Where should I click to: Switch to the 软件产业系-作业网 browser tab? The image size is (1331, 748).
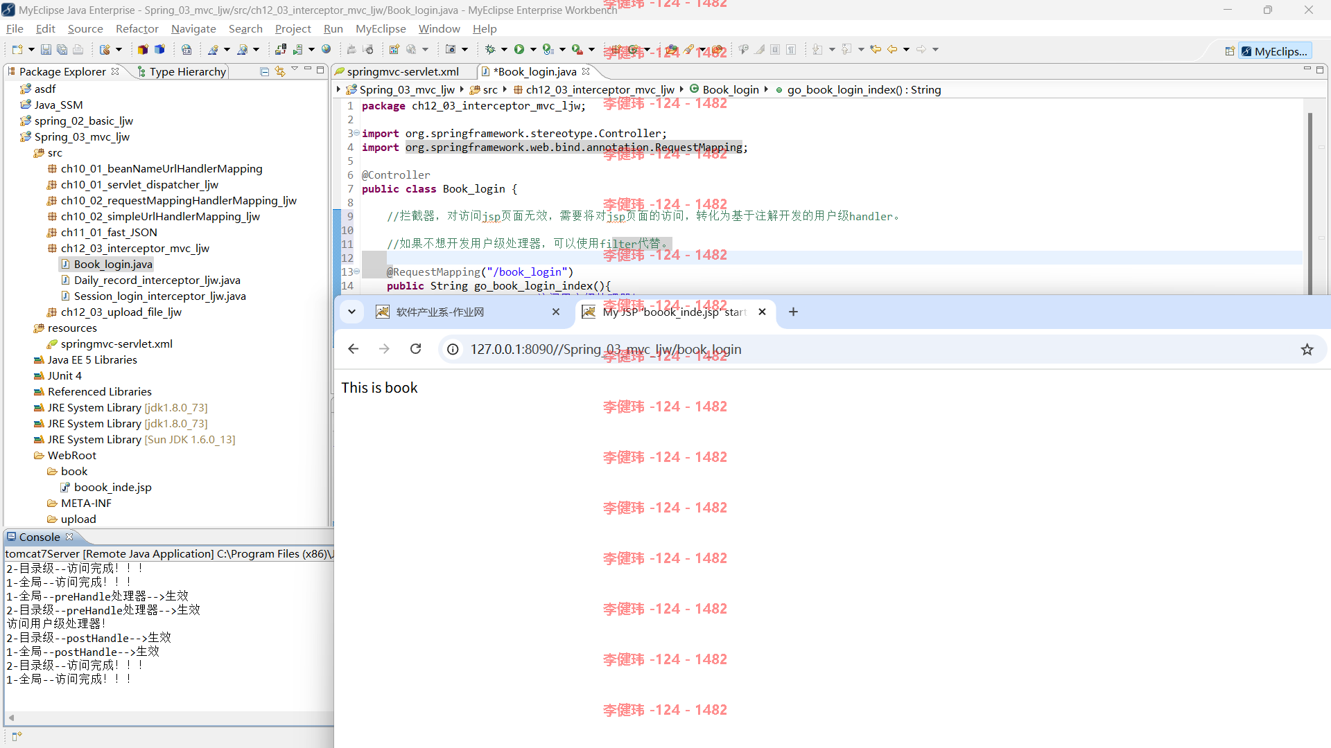click(x=468, y=312)
